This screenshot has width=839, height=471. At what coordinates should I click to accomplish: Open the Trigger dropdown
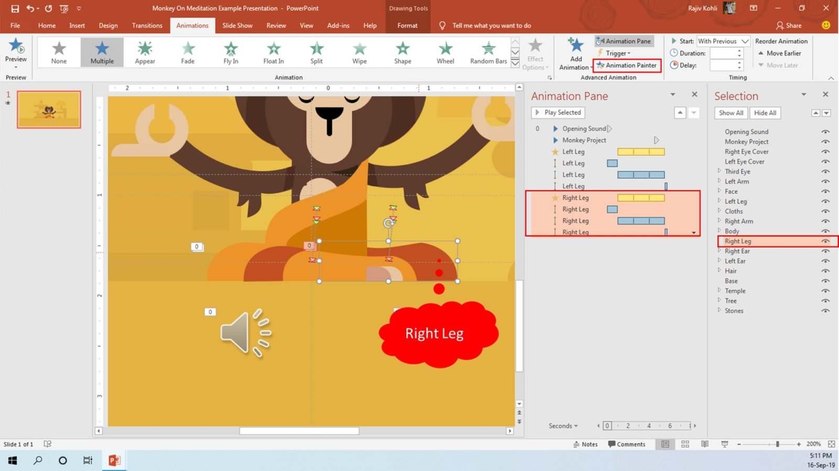(618, 53)
